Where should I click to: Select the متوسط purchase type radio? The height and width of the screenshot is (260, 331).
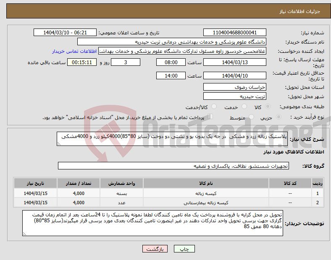251,117
